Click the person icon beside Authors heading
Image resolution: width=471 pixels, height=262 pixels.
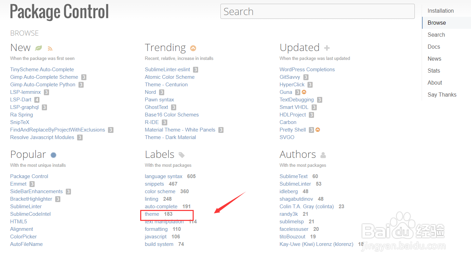click(x=323, y=155)
